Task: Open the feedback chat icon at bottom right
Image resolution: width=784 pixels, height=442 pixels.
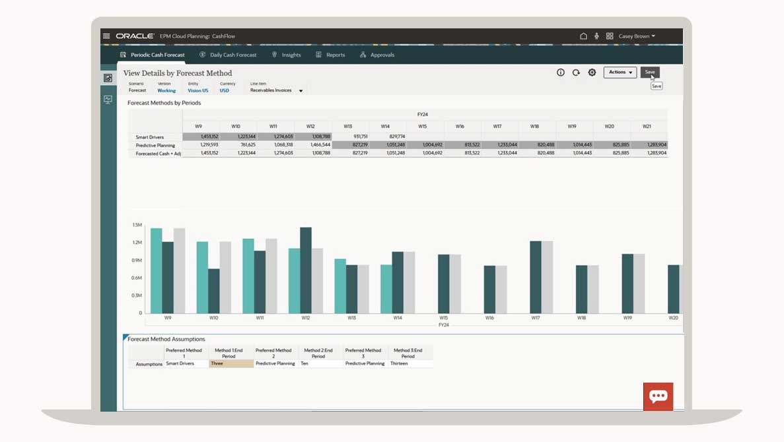Action: [x=659, y=396]
